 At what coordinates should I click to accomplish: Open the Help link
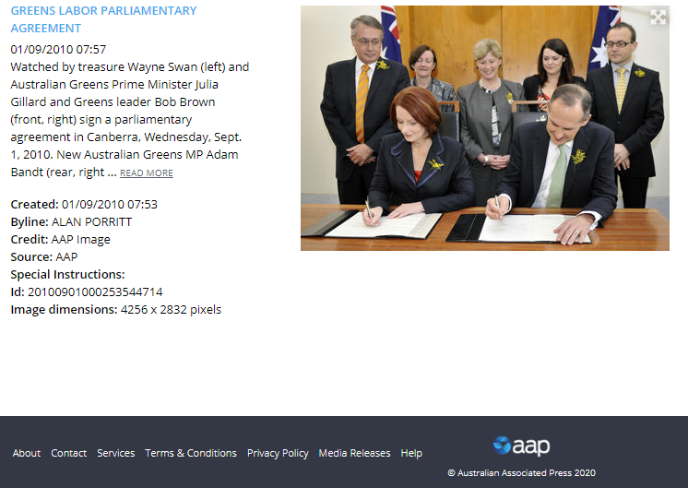[411, 453]
